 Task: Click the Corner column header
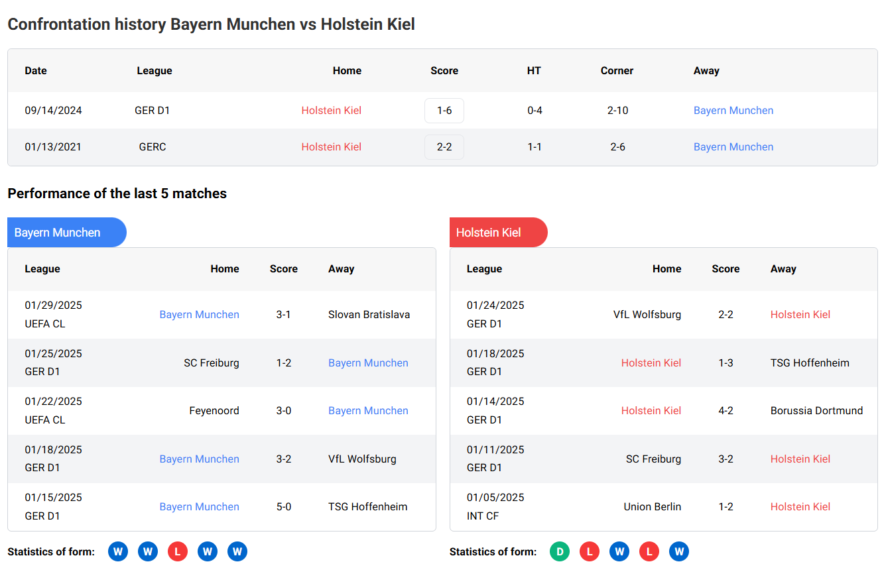(x=617, y=71)
